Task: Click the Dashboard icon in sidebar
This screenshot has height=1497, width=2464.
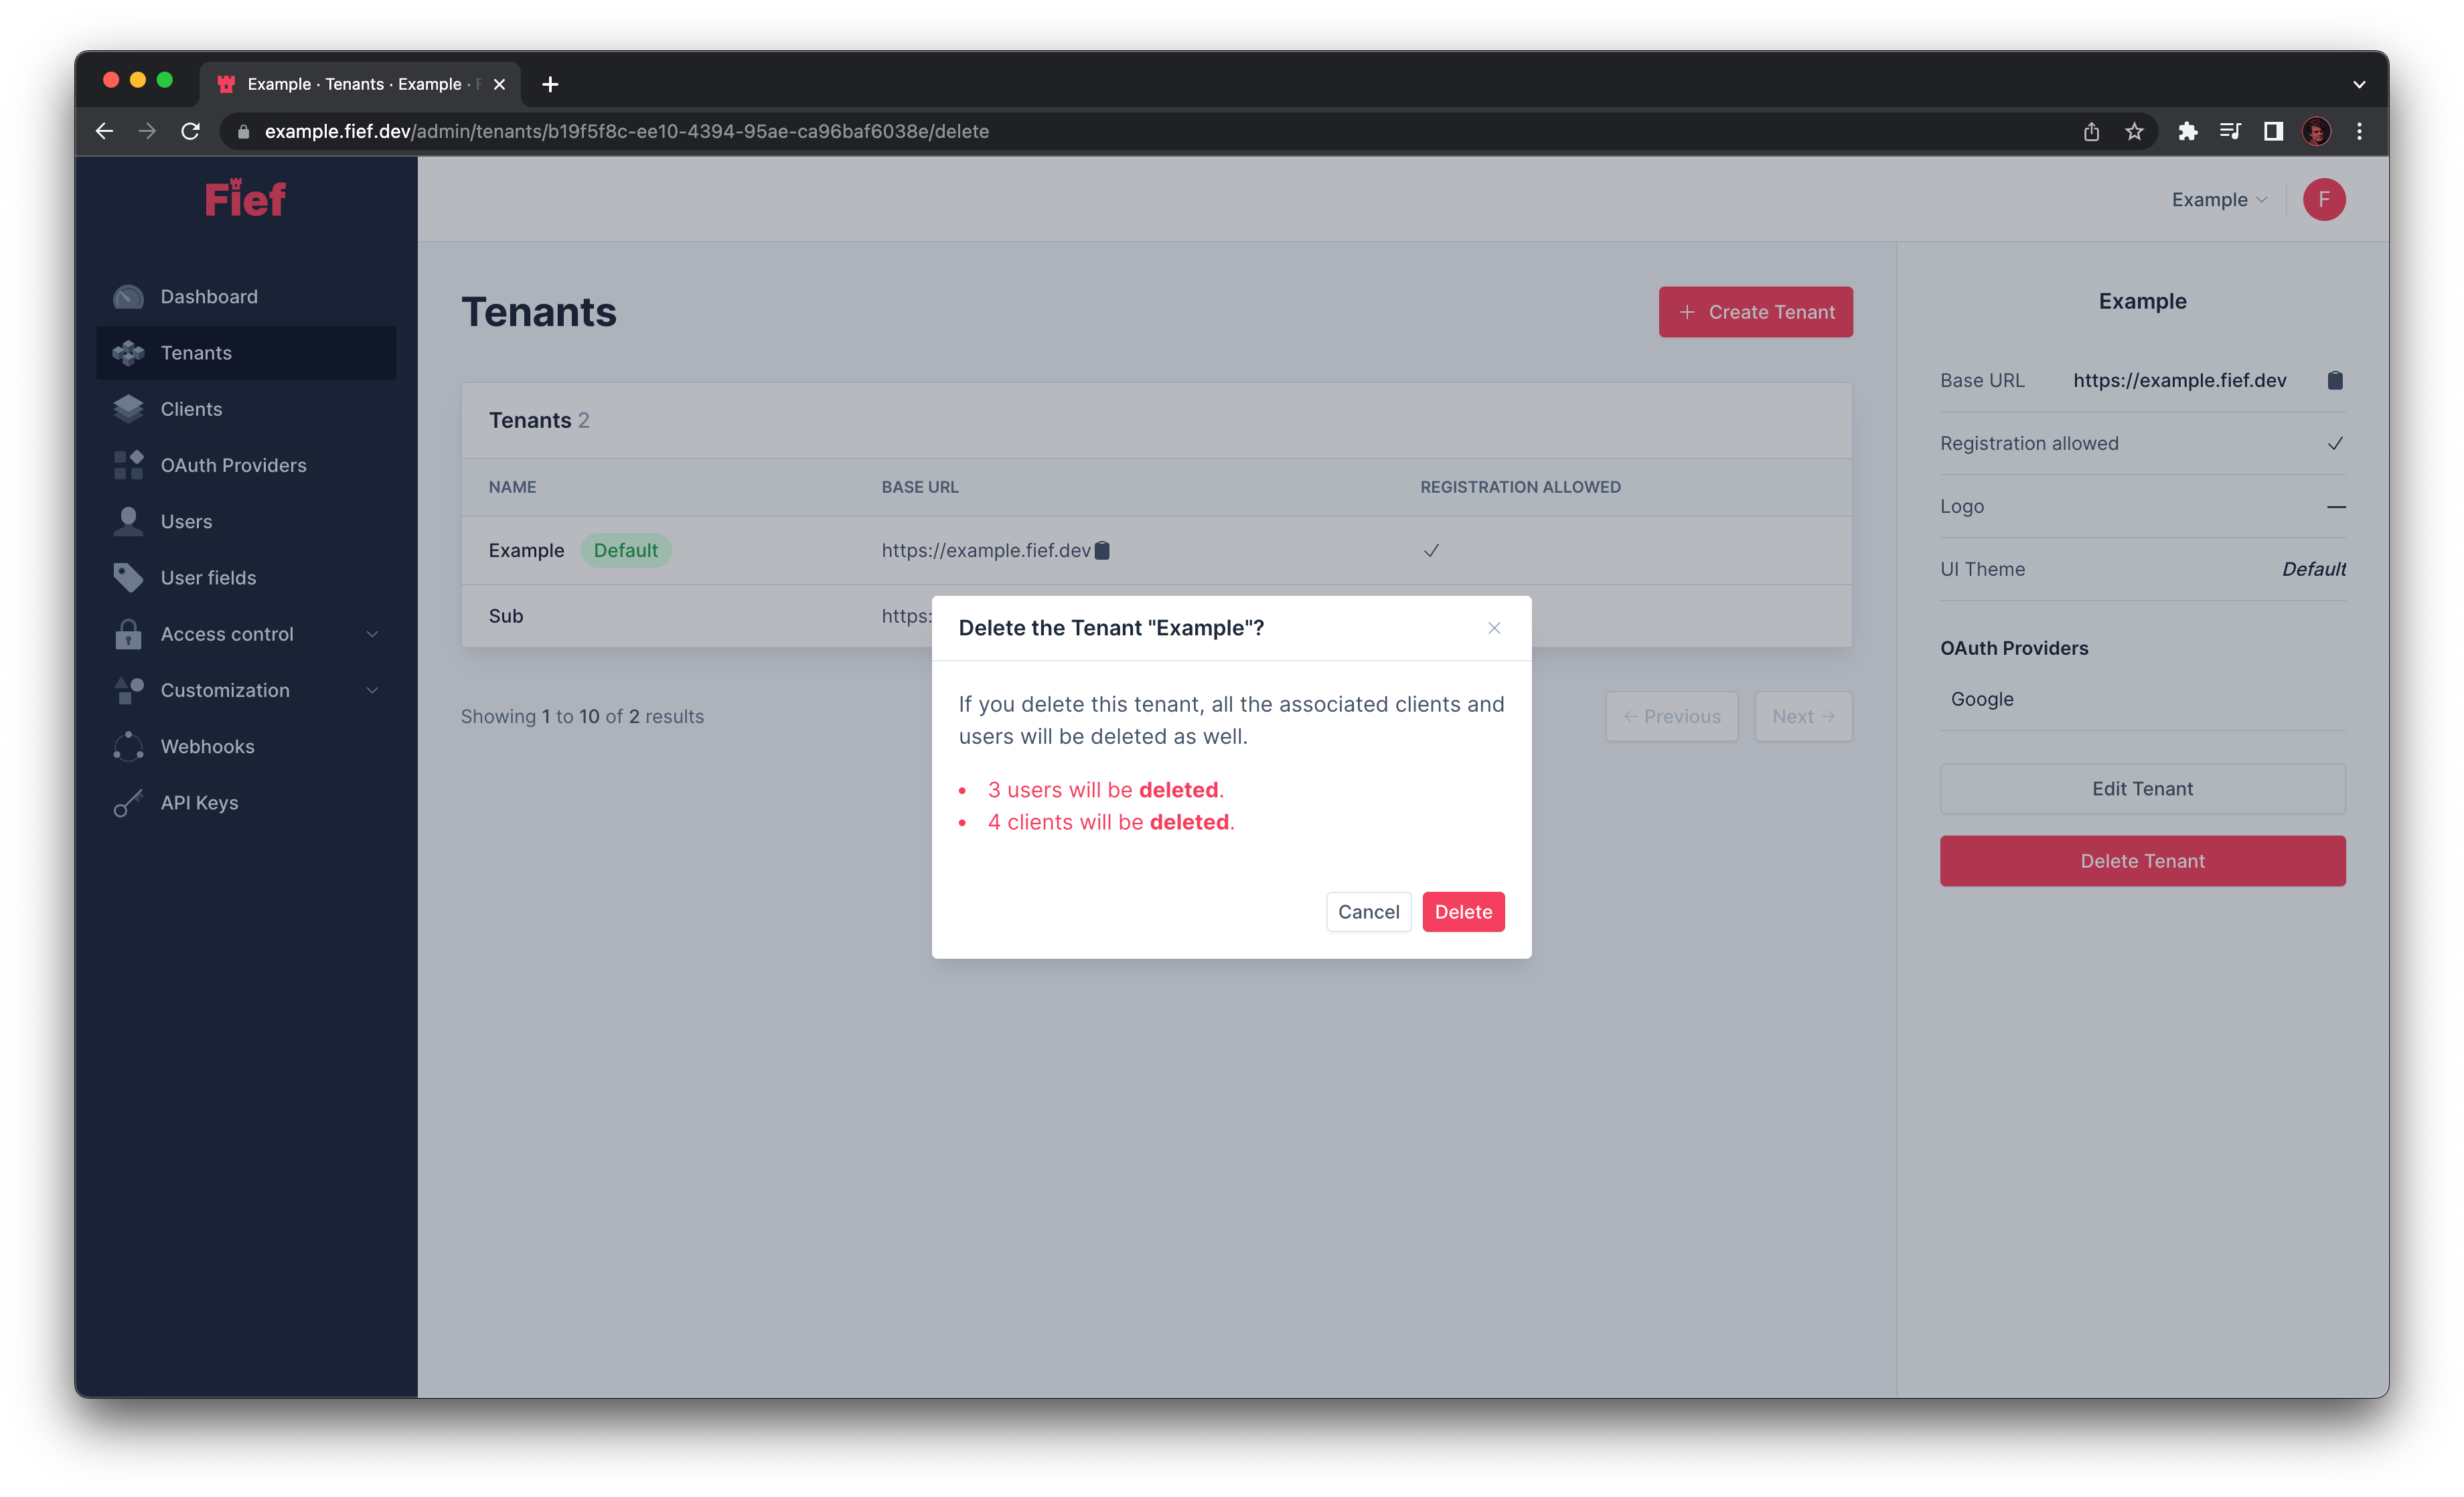Action: pos(131,295)
